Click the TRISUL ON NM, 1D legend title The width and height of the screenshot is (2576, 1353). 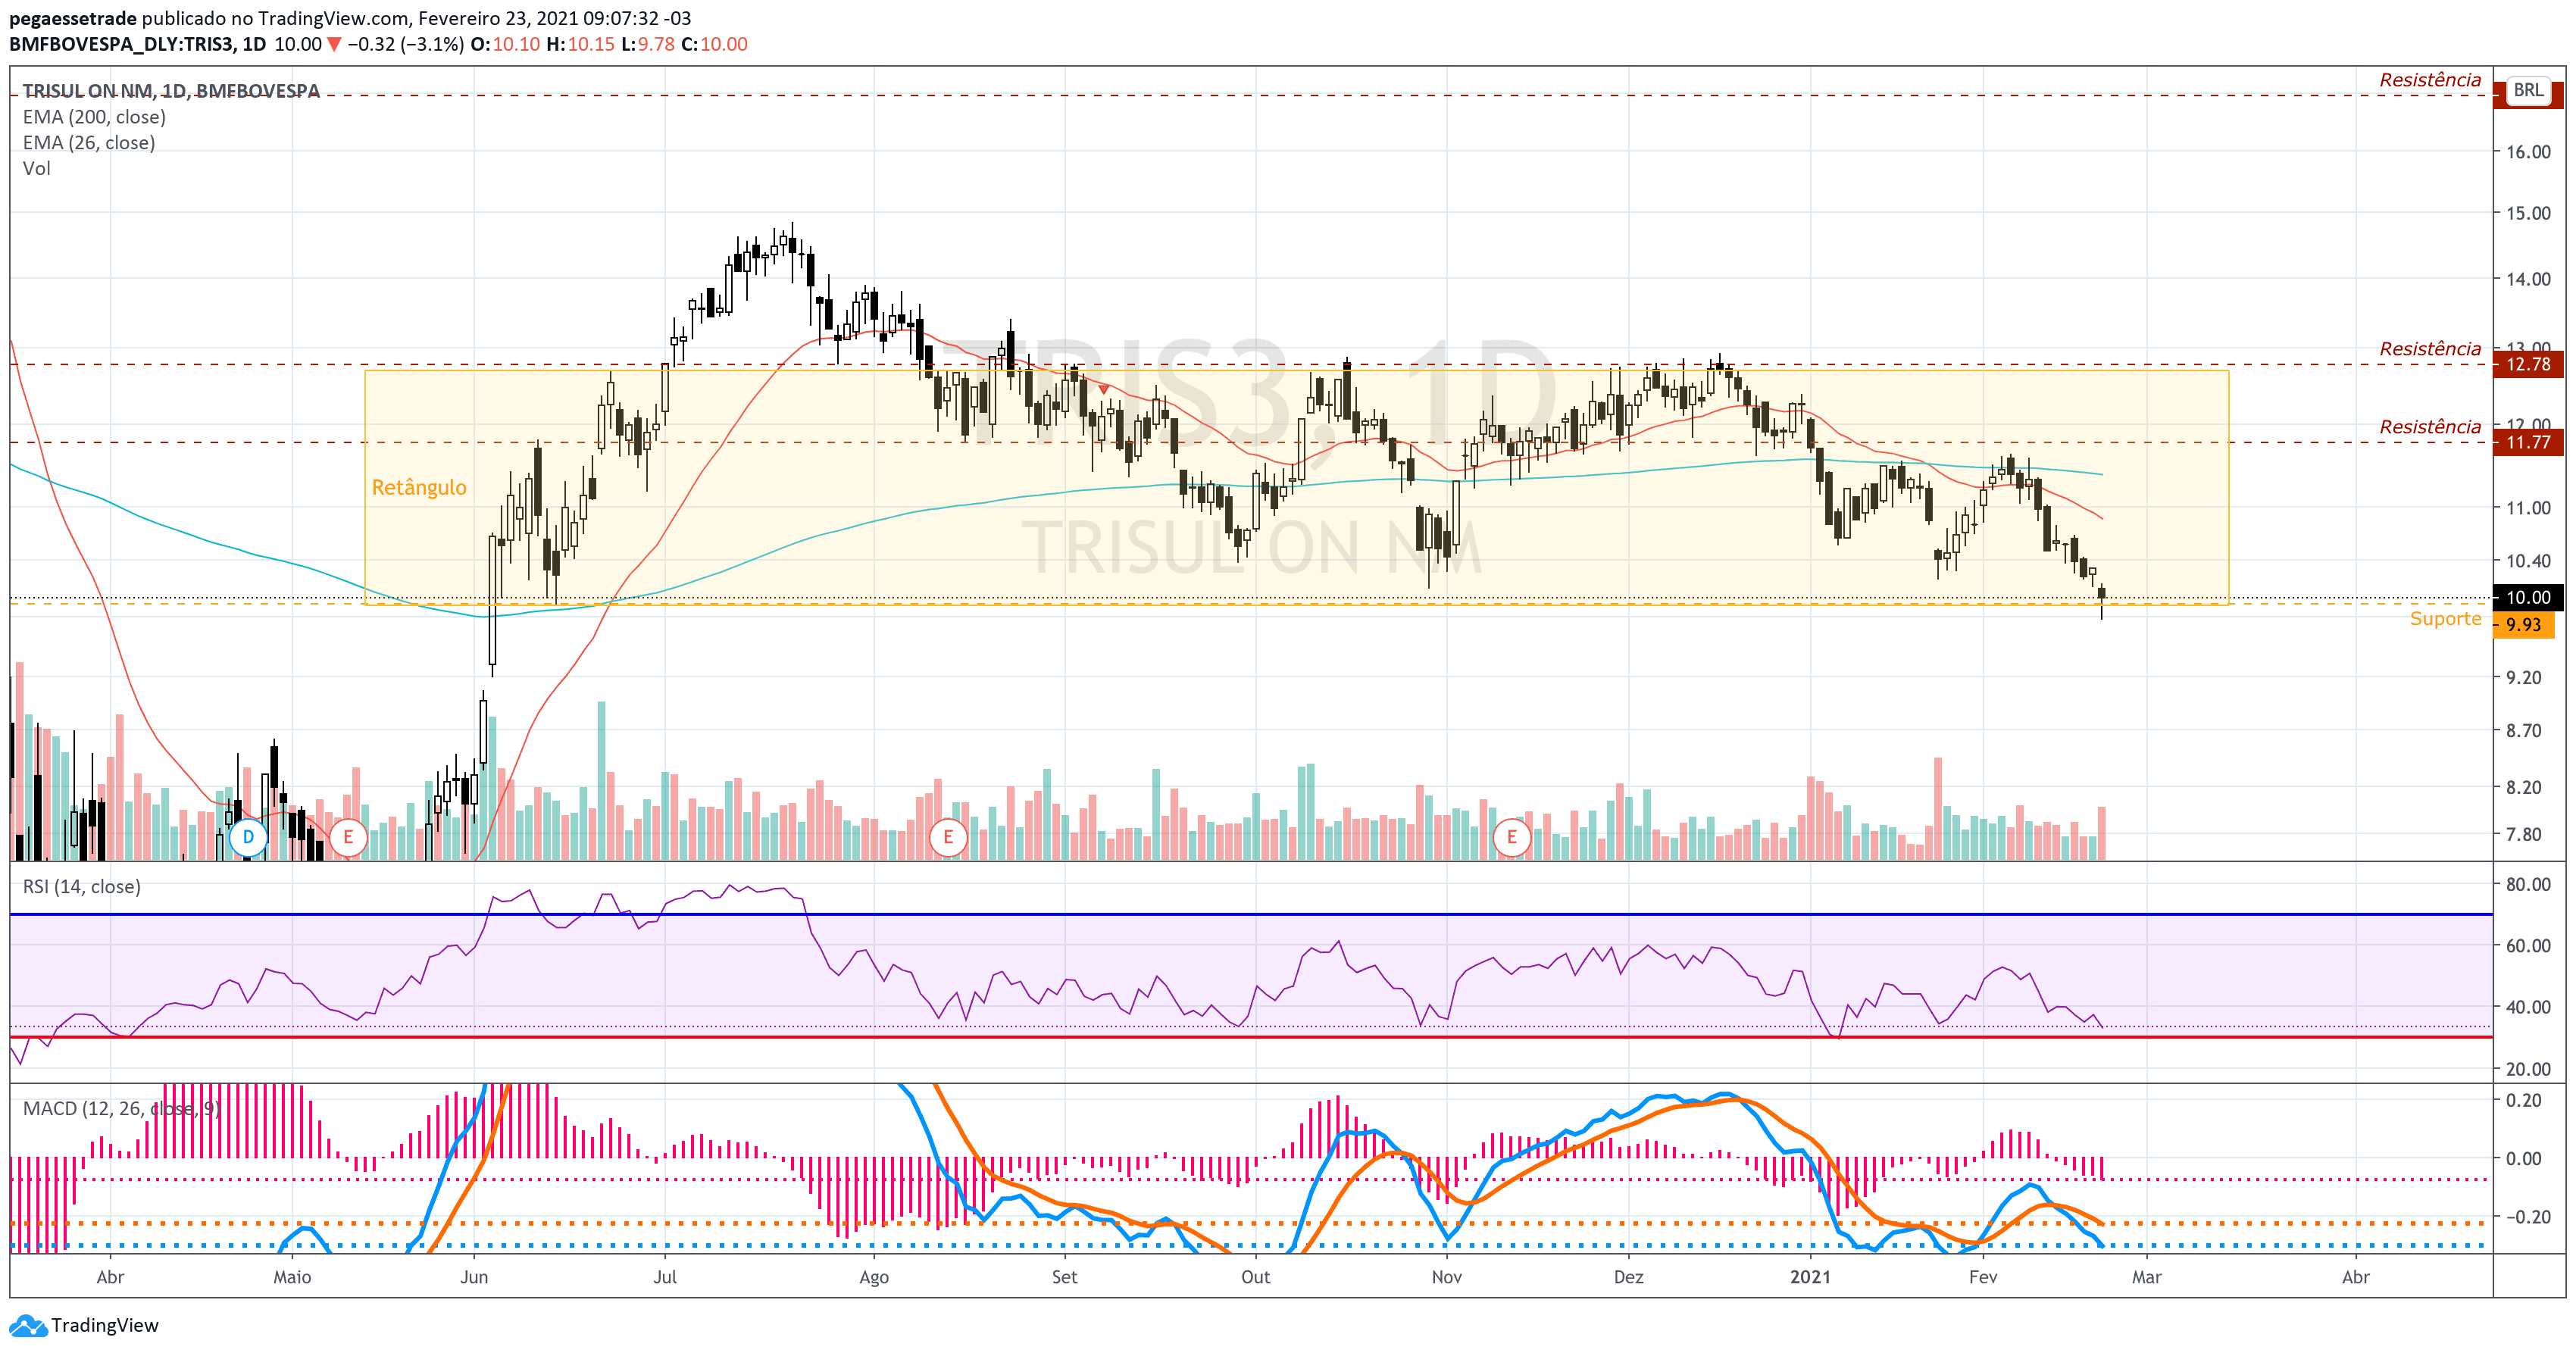coord(171,91)
